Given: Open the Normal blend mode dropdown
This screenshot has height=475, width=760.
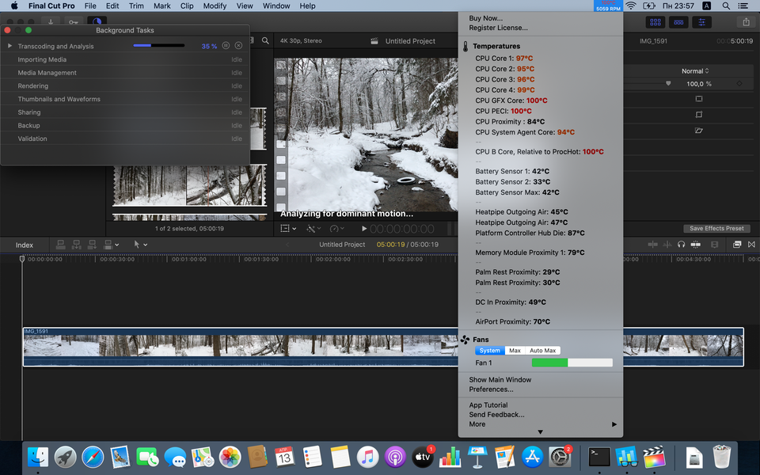Looking at the screenshot, I should click(695, 71).
